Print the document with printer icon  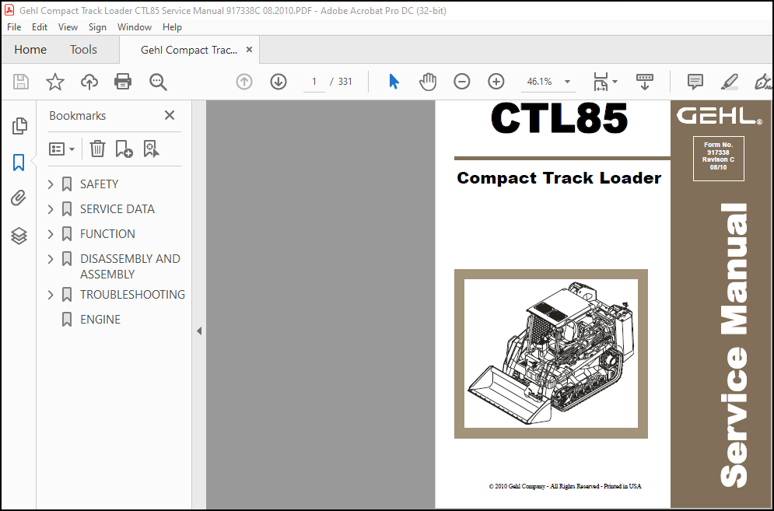click(123, 82)
